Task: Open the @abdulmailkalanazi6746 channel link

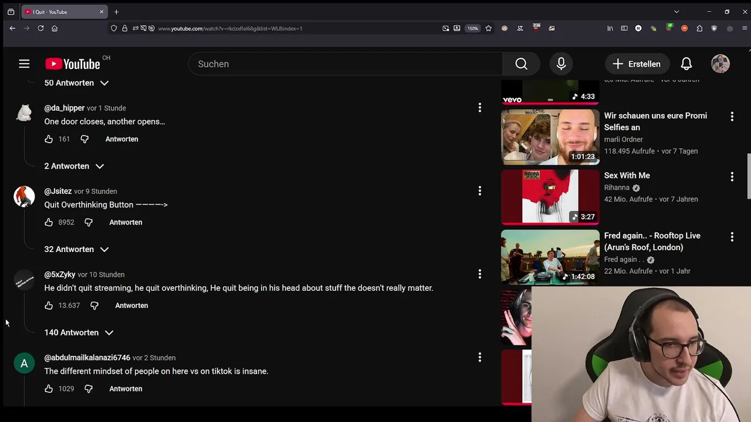Action: pyautogui.click(x=87, y=358)
